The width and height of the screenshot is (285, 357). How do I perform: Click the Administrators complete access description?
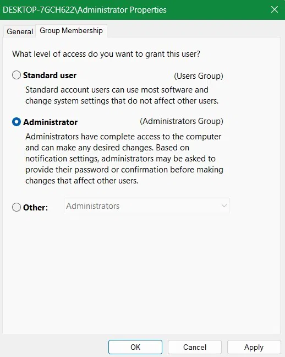coord(124,159)
